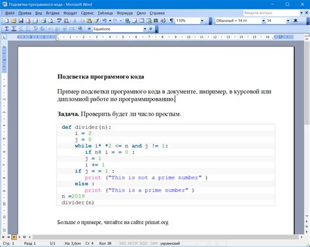The height and width of the screenshot is (247, 310).
Task: Click arrow icon left of Equations box
Action: point(89,29)
